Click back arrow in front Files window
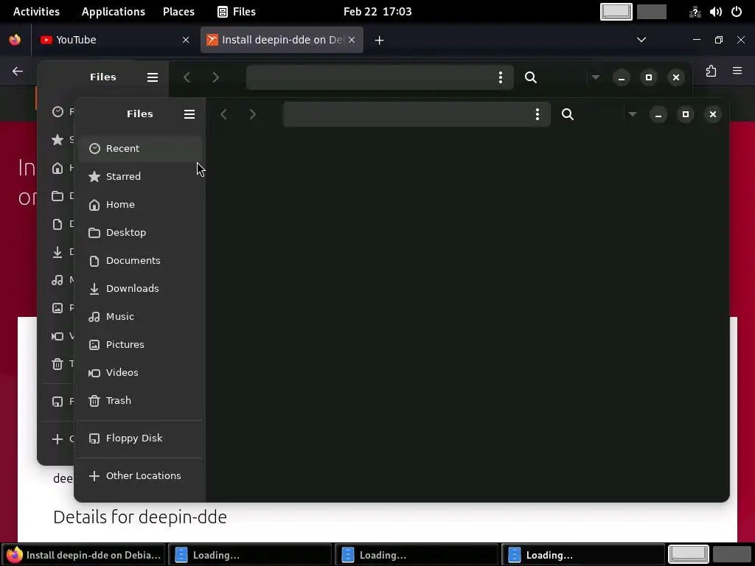The width and height of the screenshot is (755, 566). [223, 114]
